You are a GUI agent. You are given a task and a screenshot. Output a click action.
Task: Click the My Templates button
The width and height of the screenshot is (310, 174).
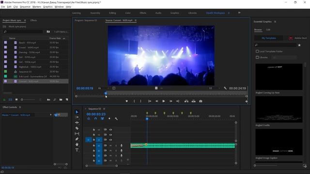(269, 38)
